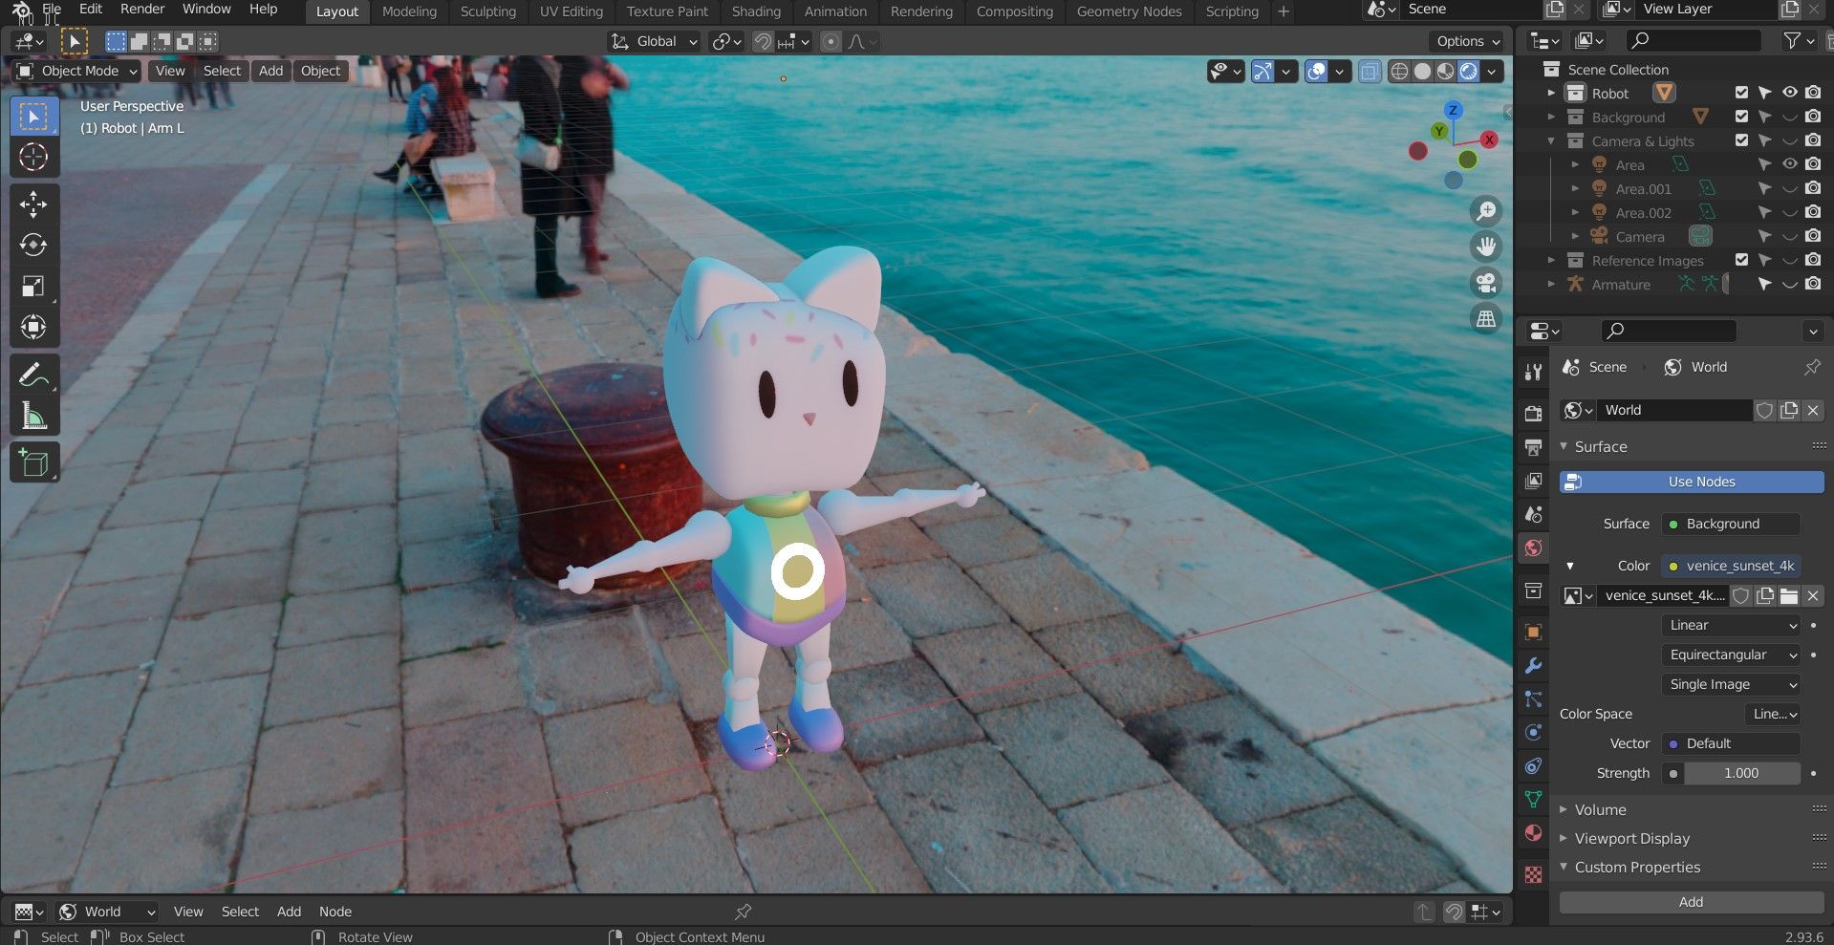Activate the Scale tool

tap(33, 287)
